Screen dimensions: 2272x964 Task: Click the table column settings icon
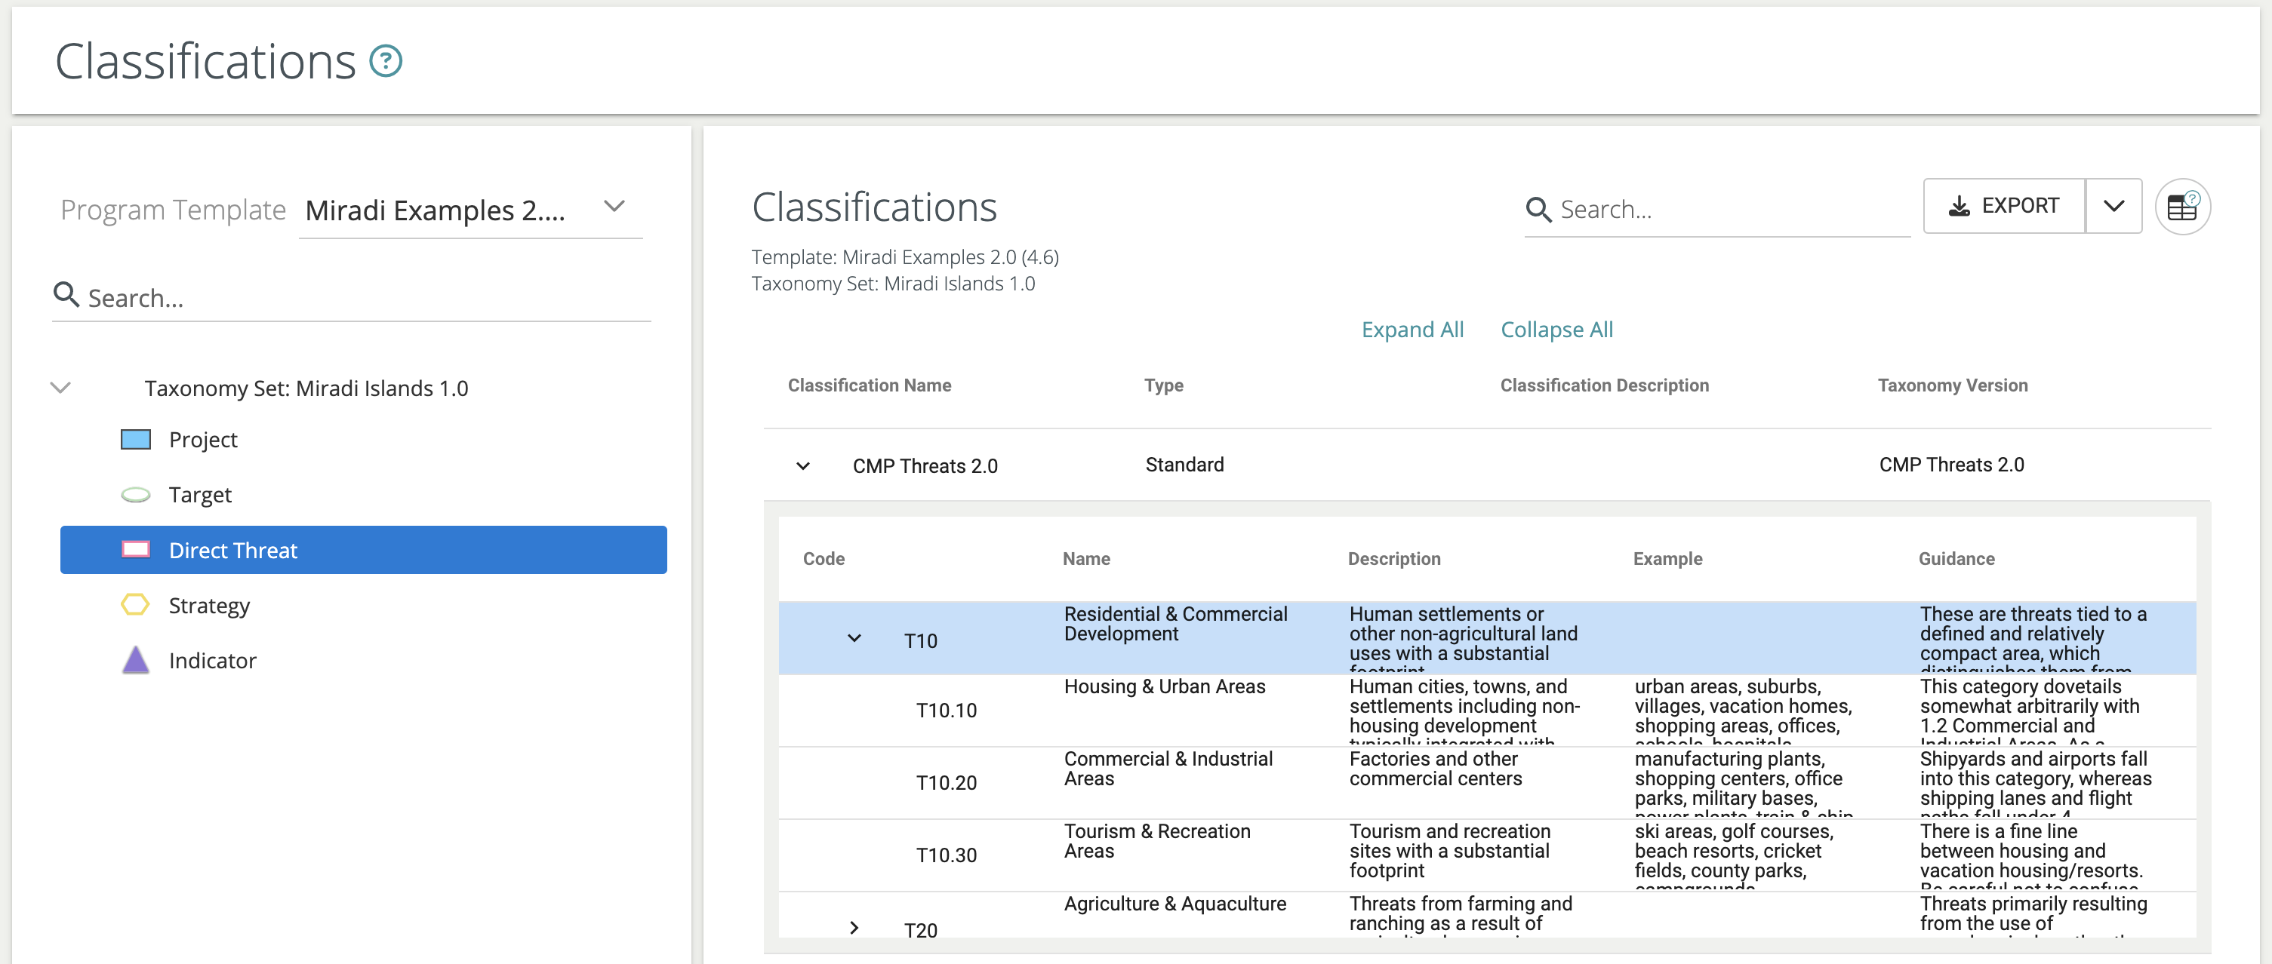coord(2181,207)
